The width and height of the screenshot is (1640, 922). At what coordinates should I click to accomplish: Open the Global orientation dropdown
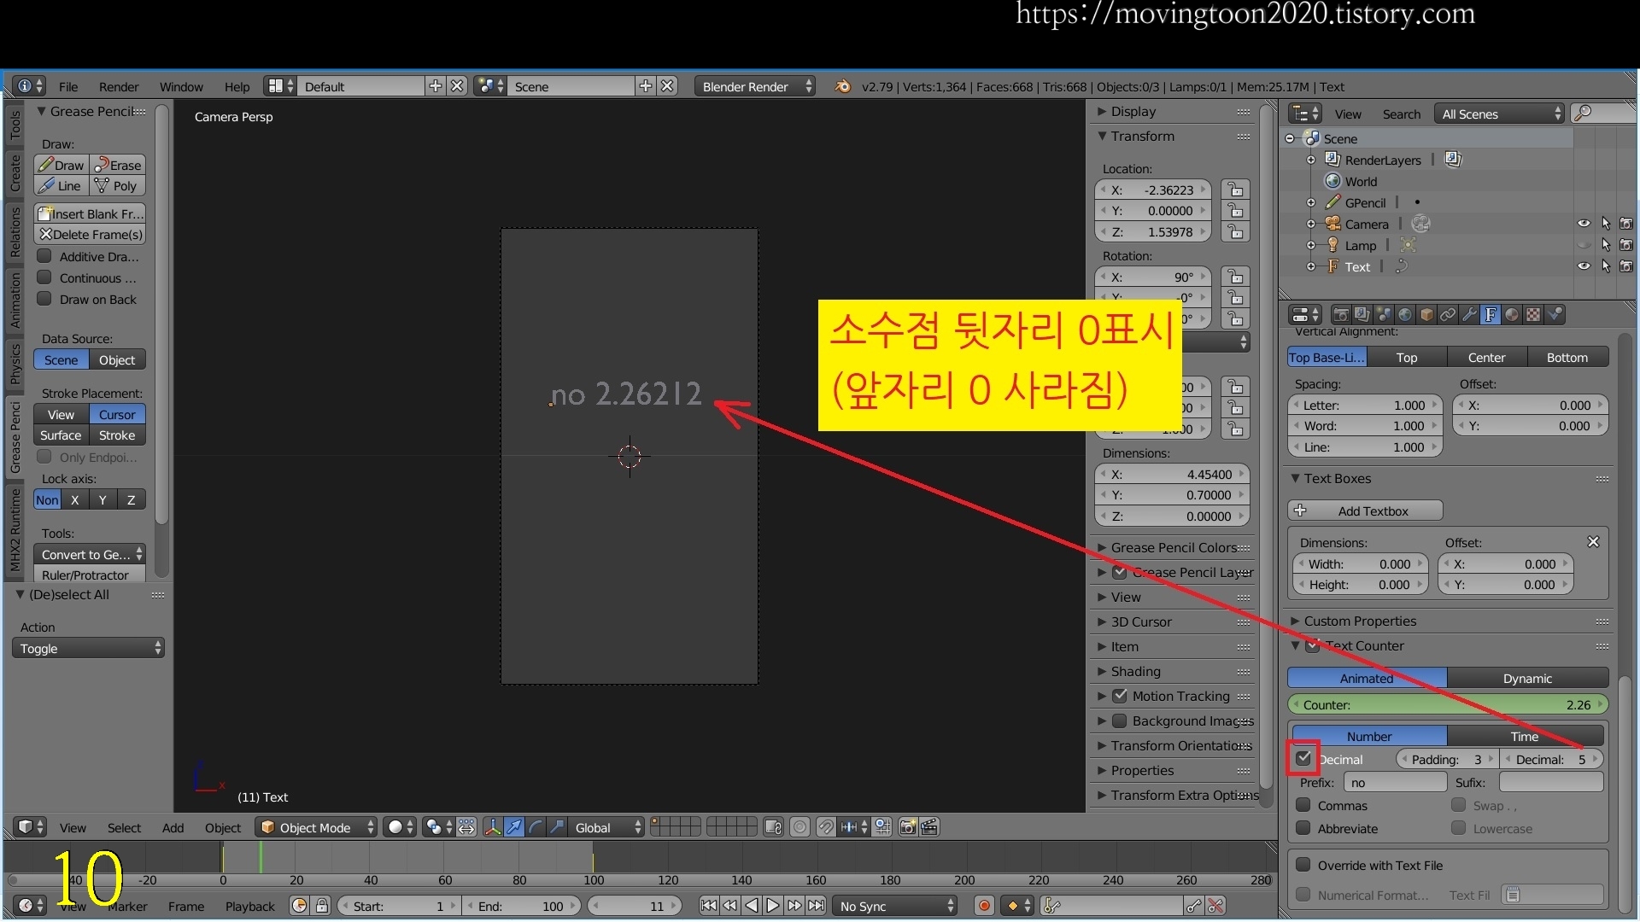click(607, 827)
